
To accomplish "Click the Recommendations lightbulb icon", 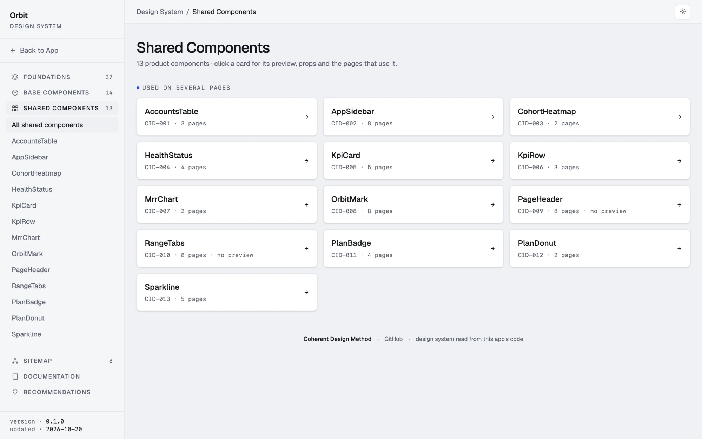I will point(15,392).
